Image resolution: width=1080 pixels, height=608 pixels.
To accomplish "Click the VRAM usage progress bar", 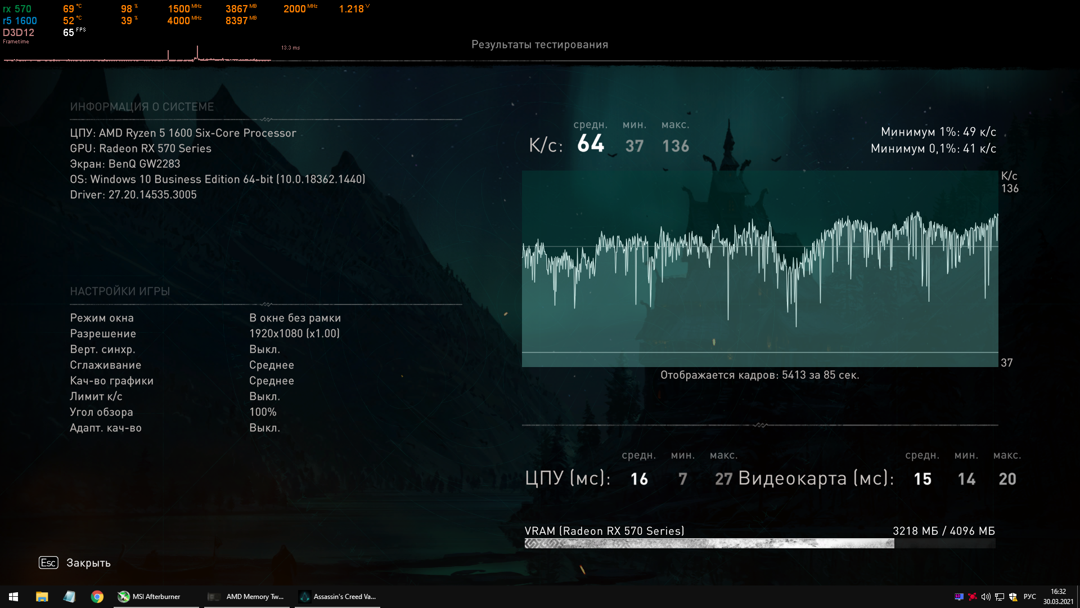I will [x=759, y=543].
